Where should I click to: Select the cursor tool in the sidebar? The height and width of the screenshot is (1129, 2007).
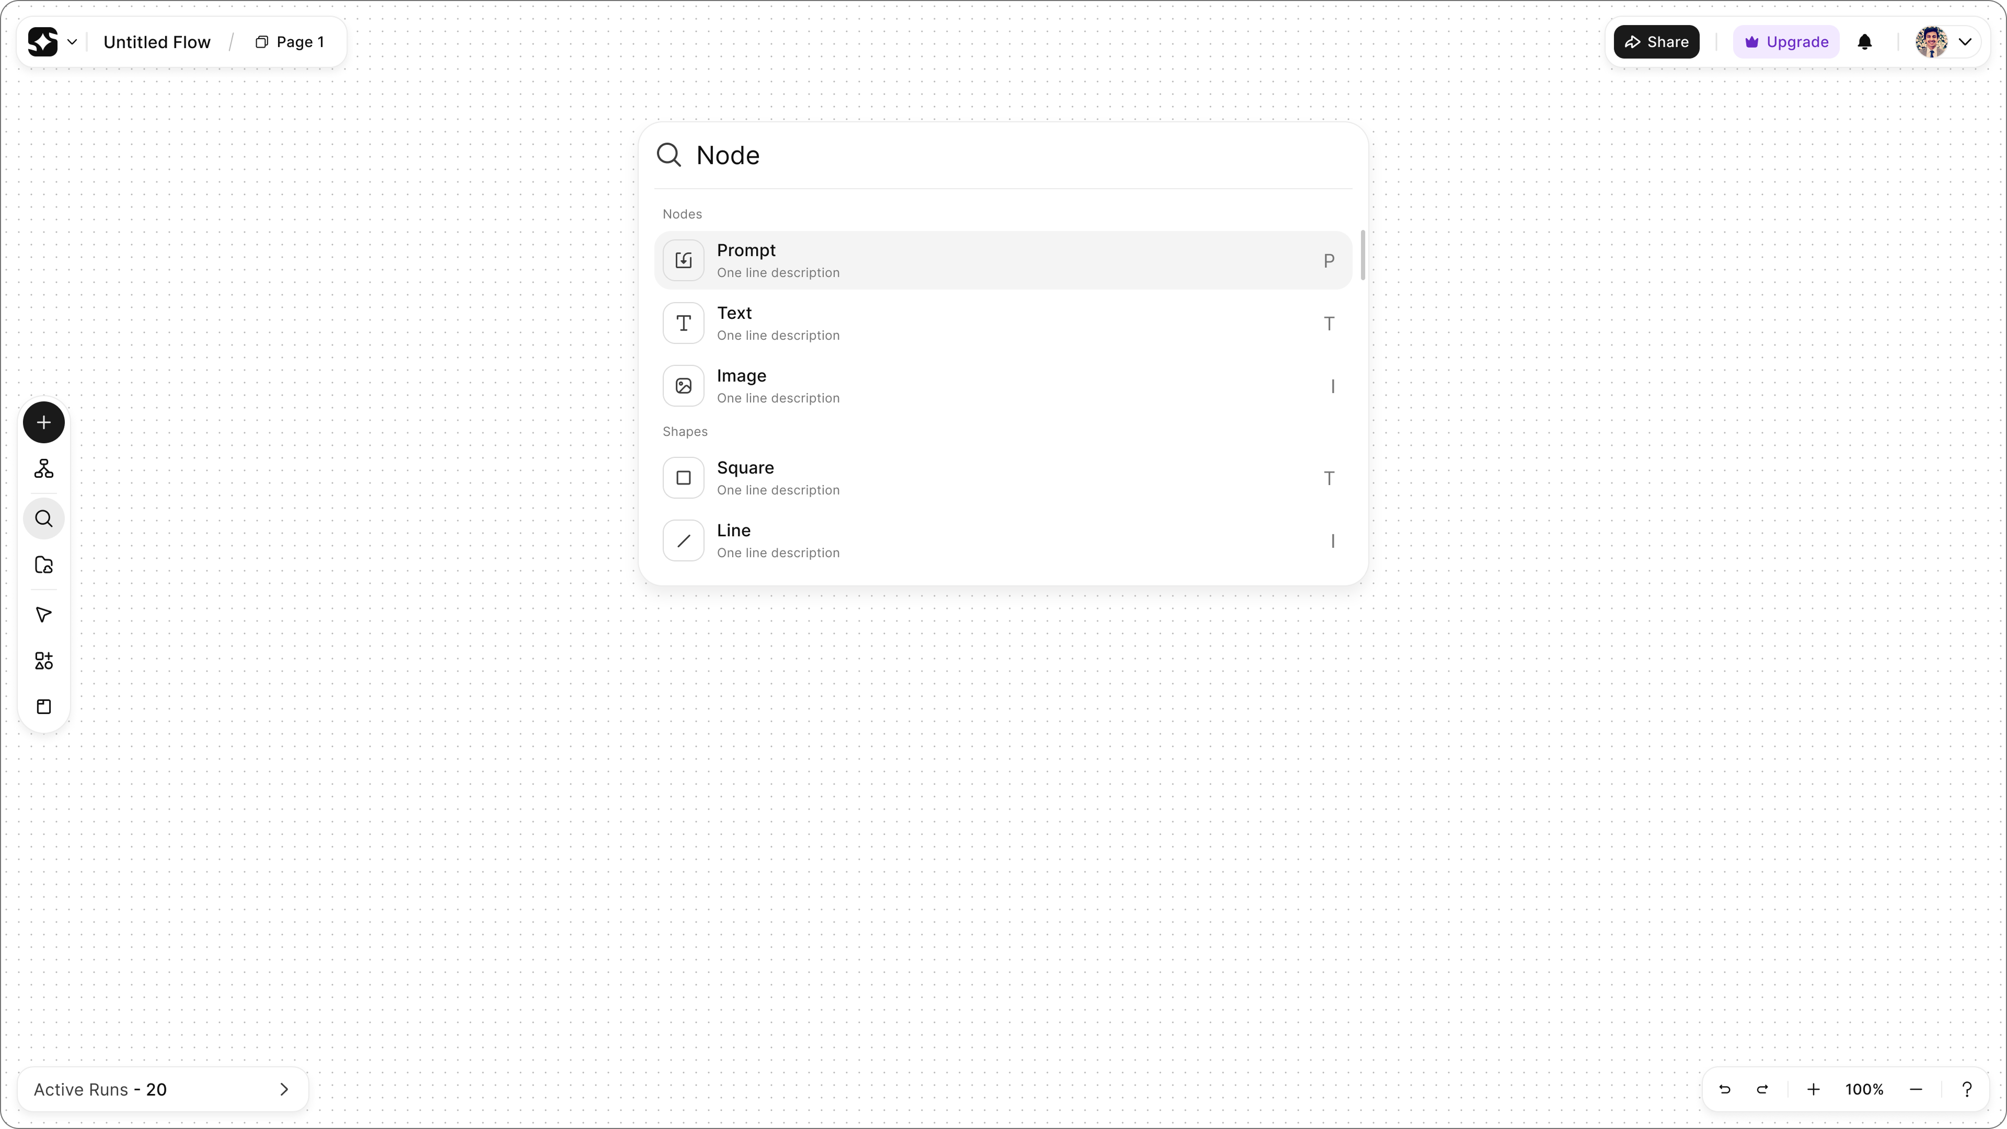(x=43, y=614)
